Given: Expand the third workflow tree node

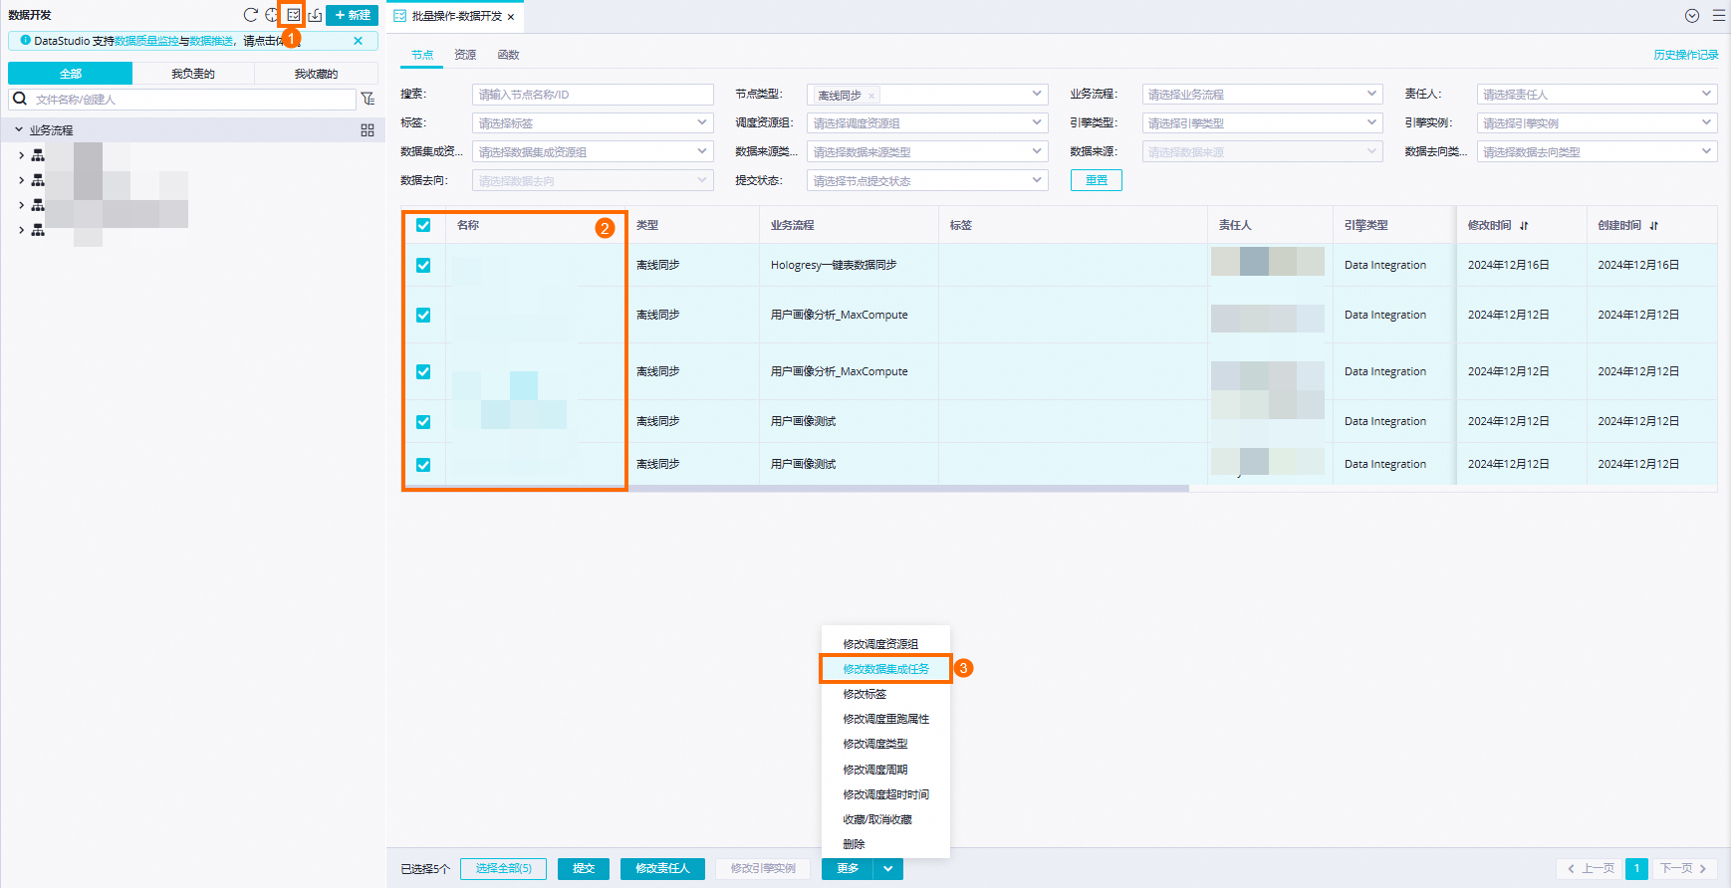Looking at the screenshot, I should pos(21,205).
